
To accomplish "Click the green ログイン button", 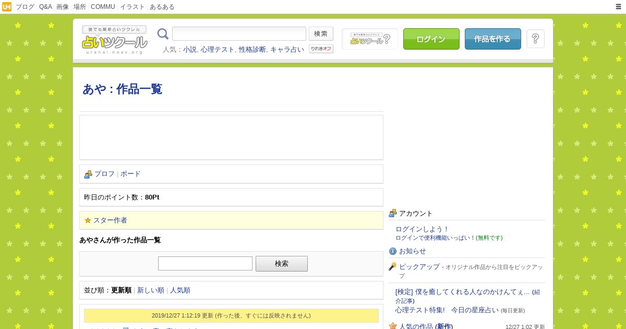I will click(431, 39).
